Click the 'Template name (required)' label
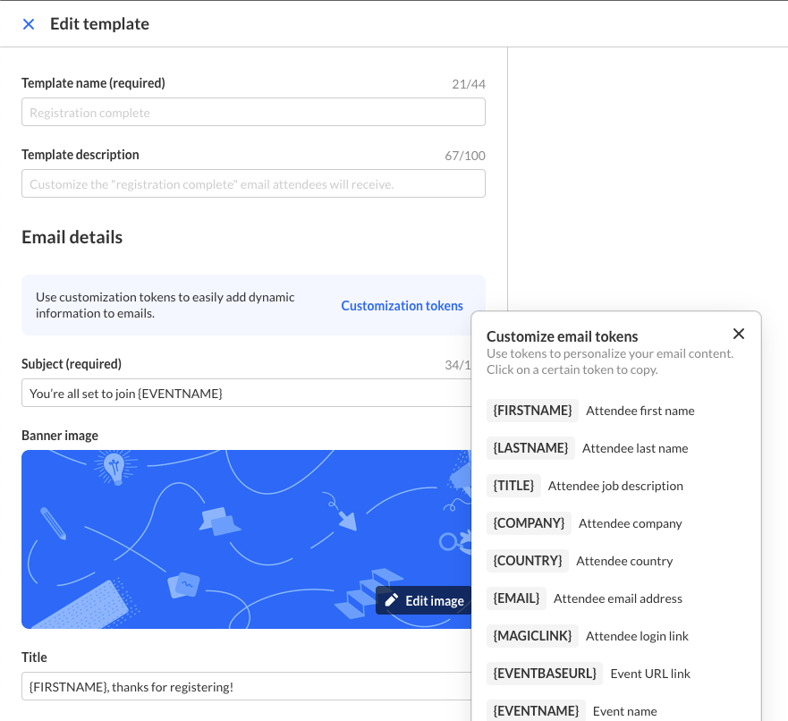788x721 pixels. point(93,83)
